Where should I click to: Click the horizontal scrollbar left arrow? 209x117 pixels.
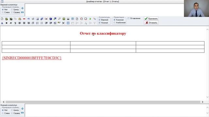4,102
